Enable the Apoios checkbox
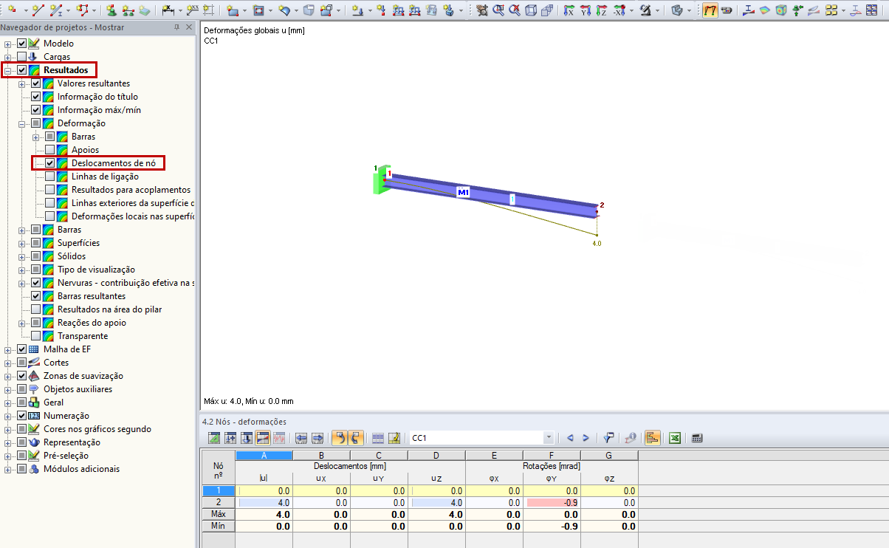889x548 pixels. click(x=49, y=150)
